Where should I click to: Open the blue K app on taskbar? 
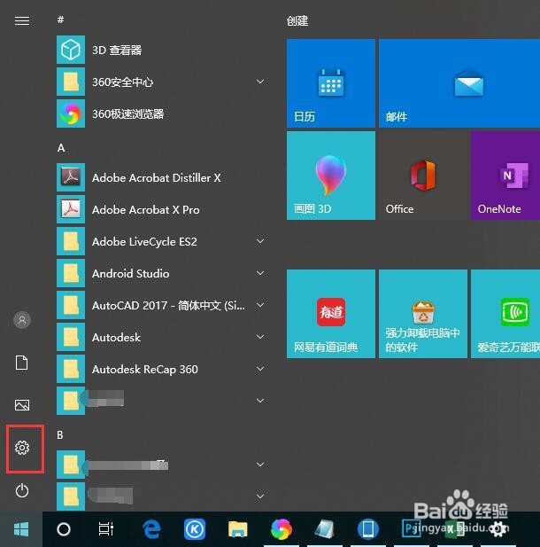click(x=195, y=529)
